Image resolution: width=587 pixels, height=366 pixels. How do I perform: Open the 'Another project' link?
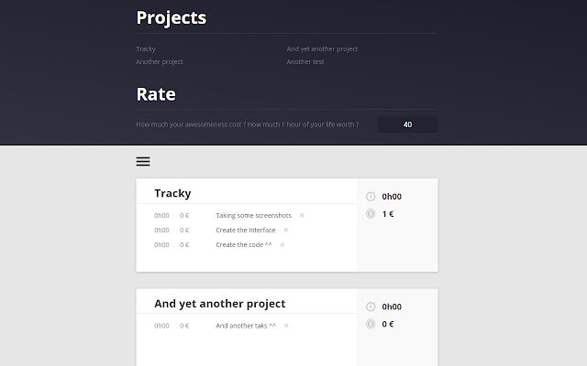pos(160,62)
